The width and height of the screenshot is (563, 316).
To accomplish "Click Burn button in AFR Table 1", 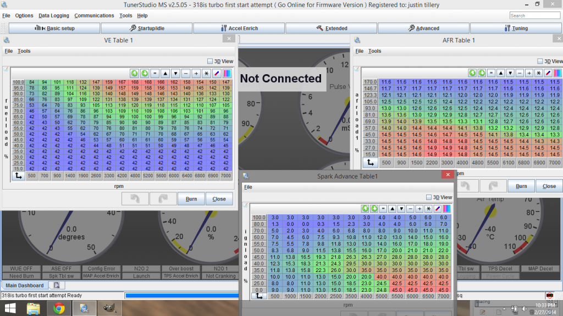I will (521, 186).
